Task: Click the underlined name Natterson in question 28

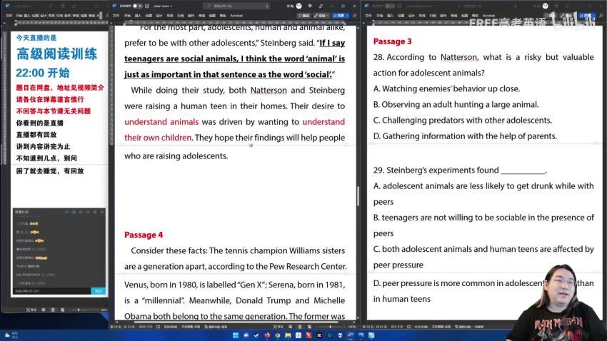Action: click(x=458, y=57)
